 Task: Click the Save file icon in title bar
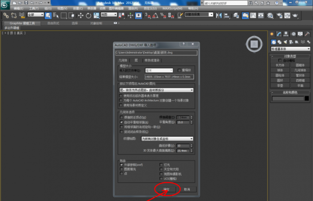[26, 3]
